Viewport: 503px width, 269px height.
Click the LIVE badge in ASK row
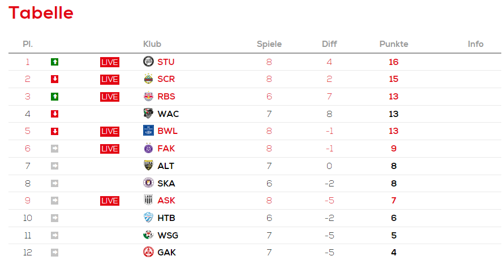click(x=110, y=201)
